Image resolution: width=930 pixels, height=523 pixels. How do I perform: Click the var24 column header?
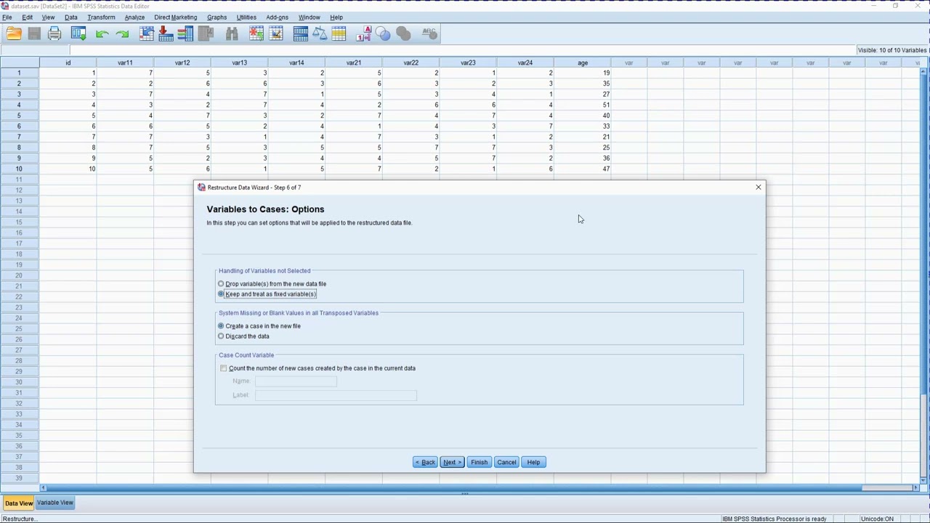click(x=525, y=62)
